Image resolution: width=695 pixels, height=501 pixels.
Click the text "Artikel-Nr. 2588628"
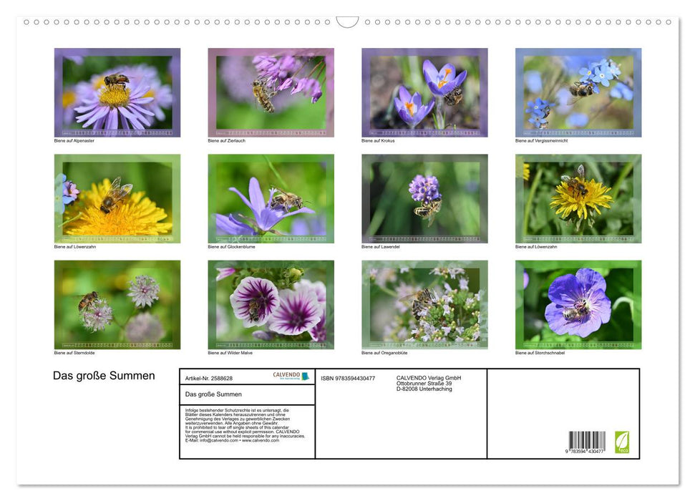[x=209, y=378]
